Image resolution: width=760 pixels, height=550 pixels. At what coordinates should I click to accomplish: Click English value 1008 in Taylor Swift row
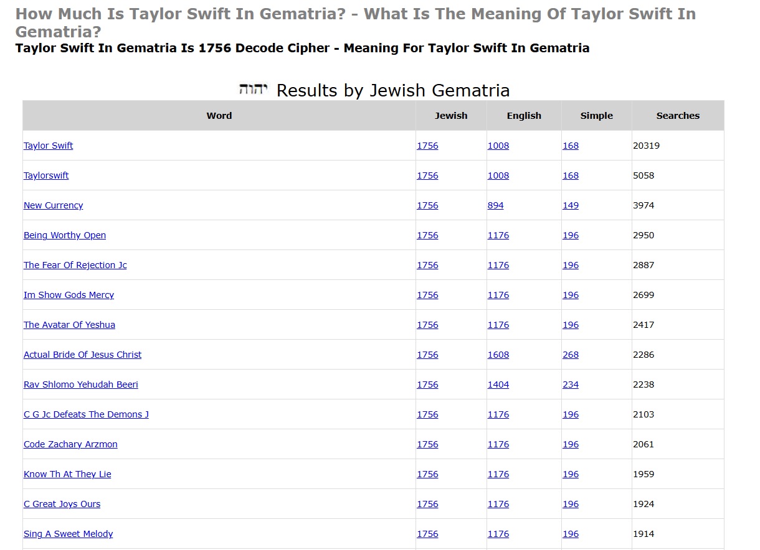(x=498, y=146)
